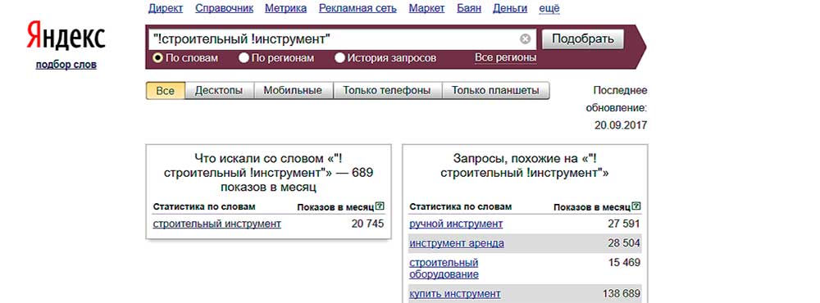Click the help icon in the left statistics table
This screenshot has width=820, height=303.
(380, 207)
